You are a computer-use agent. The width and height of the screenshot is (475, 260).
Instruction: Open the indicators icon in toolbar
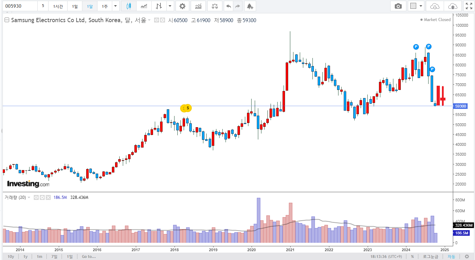point(198,6)
